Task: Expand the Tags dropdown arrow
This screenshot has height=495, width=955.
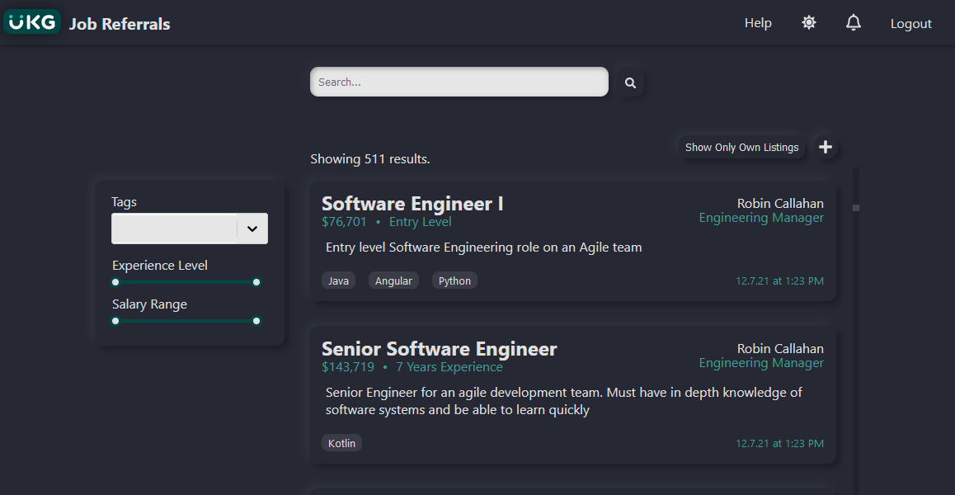Action: [x=252, y=229]
